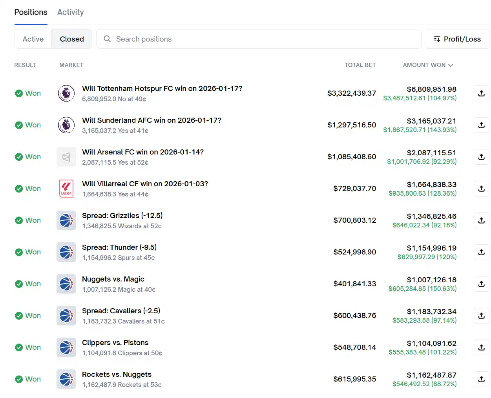Click NBA basketball icon for Clippers vs. Pistons

tap(66, 347)
